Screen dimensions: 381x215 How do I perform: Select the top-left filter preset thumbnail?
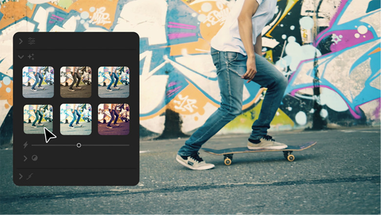tap(38, 82)
